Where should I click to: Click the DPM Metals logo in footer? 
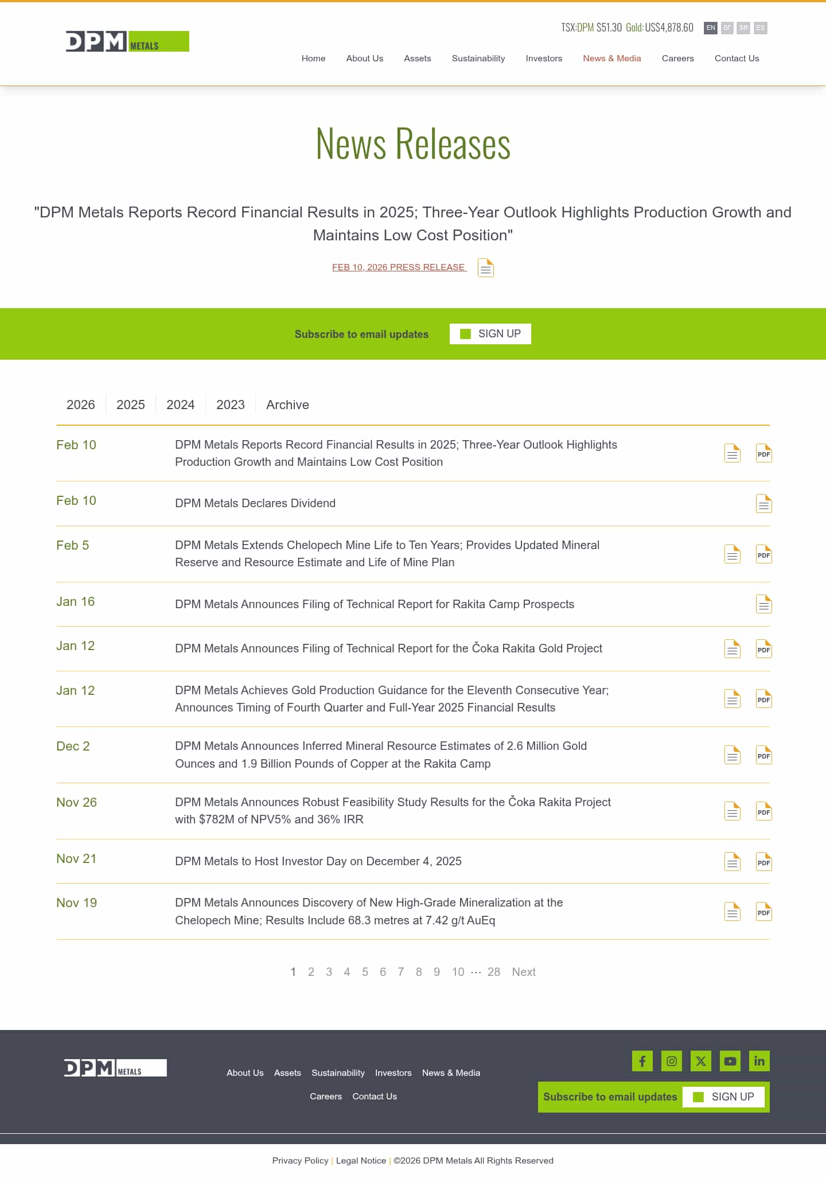click(115, 1068)
